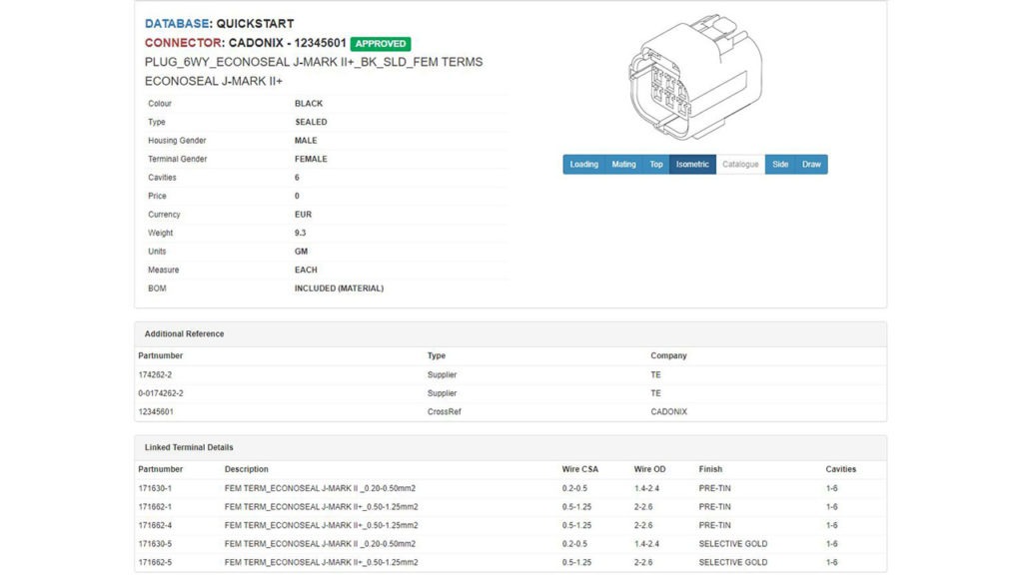The width and height of the screenshot is (1023, 575).
Task: Open the Draw view
Action: 810,164
